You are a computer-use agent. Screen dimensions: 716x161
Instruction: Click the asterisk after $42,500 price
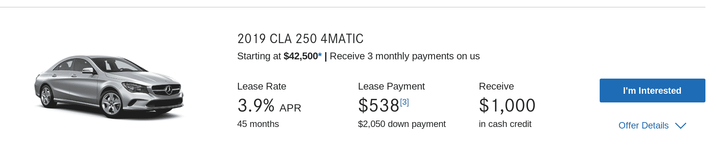pyautogui.click(x=320, y=56)
